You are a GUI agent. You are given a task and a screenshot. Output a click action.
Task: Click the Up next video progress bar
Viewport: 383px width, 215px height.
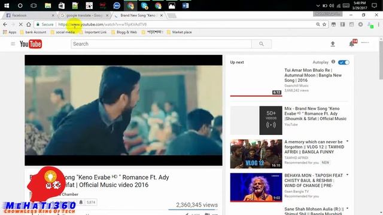tap(256, 96)
